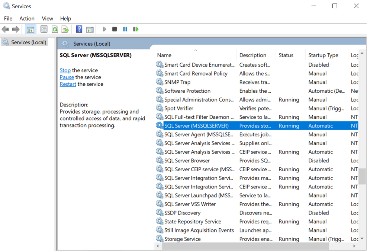
Task: Click the gear icon beside SNMP Trap
Action: pos(160,82)
